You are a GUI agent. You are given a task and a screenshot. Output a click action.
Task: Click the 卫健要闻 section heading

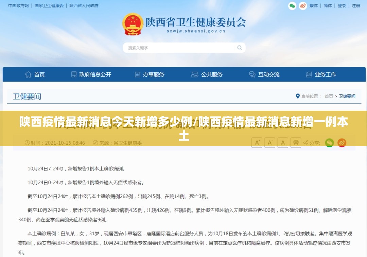27,96
